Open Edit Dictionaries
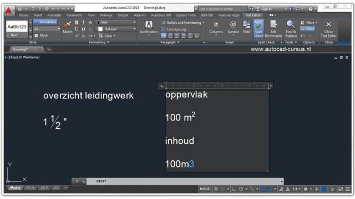The image size is (355, 199). [273, 29]
